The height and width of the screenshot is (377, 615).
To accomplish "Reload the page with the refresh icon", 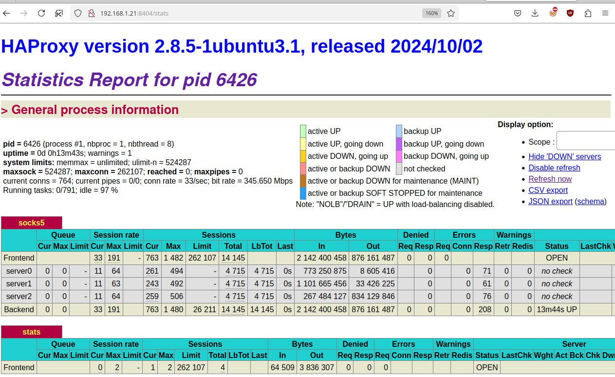I will [x=41, y=13].
